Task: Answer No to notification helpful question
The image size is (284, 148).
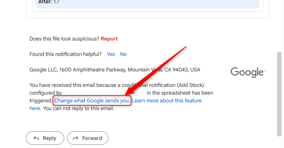Action: (123, 54)
